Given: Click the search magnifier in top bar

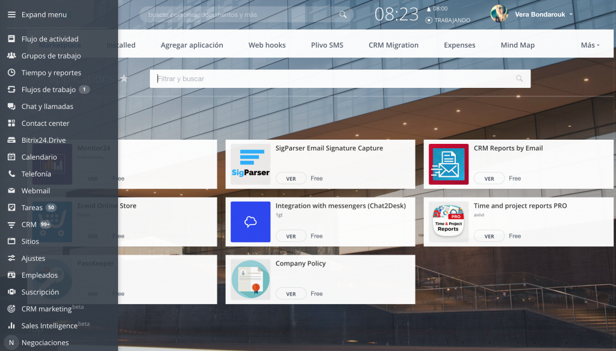Looking at the screenshot, I should (x=343, y=14).
